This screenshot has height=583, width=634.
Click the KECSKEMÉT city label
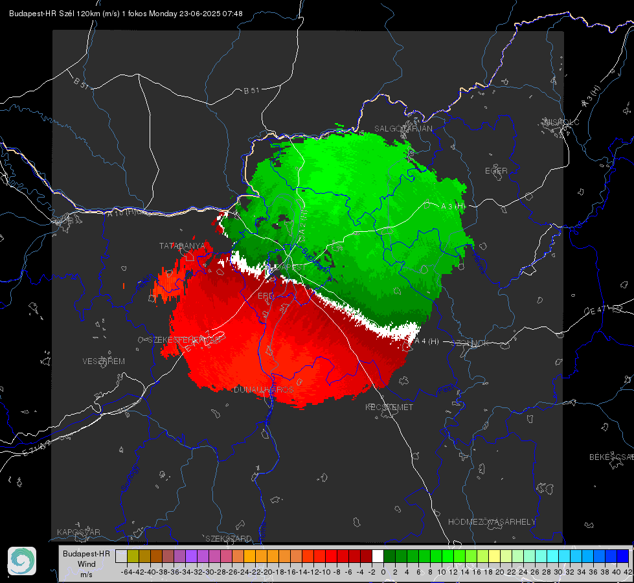coord(389,407)
